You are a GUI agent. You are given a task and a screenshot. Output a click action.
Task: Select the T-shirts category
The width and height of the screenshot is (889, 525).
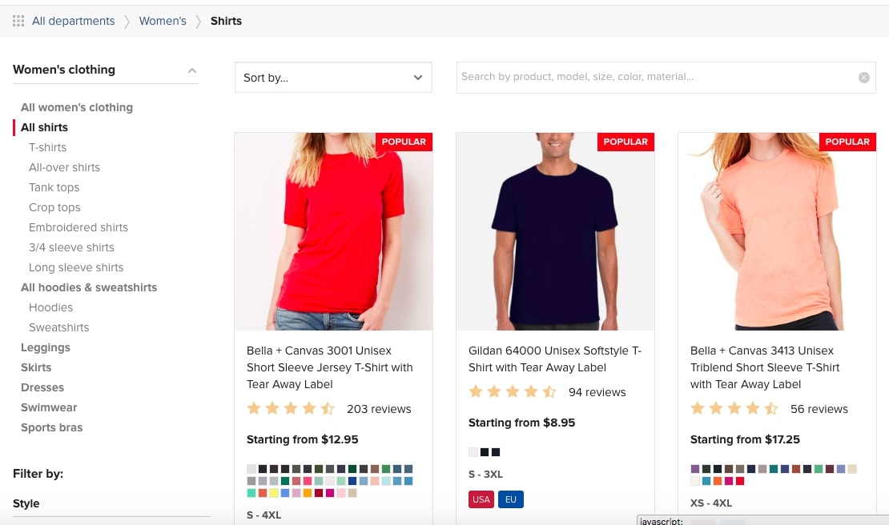coord(47,147)
